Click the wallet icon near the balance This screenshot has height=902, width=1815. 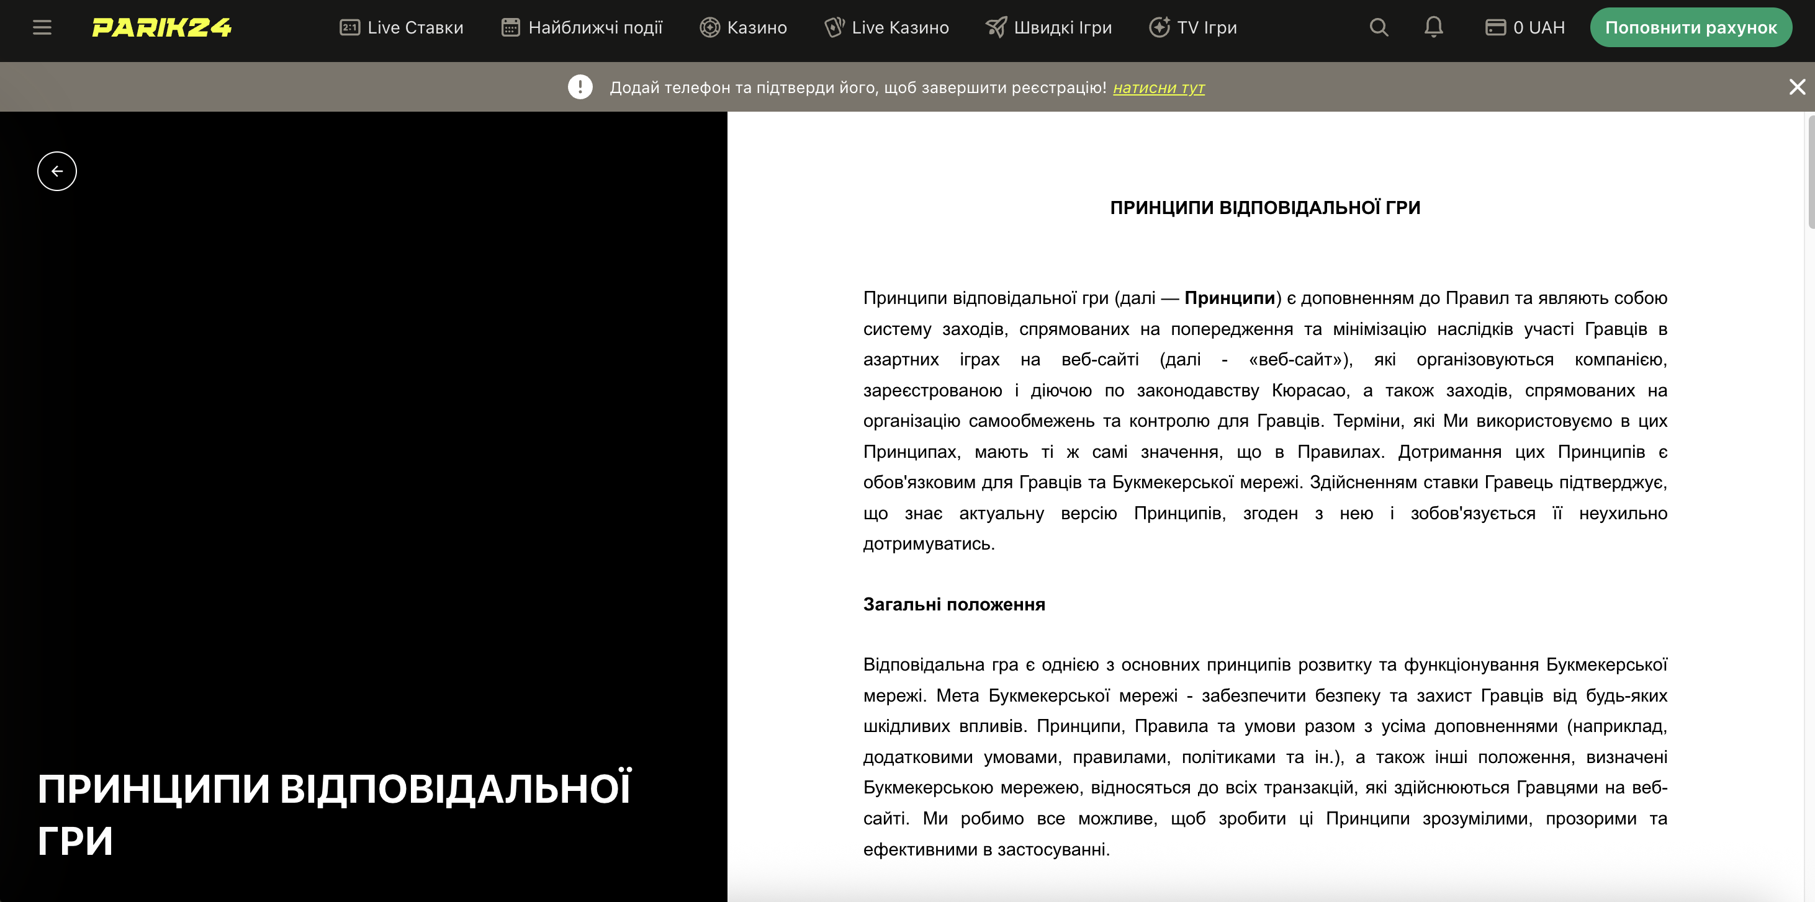[x=1496, y=27]
